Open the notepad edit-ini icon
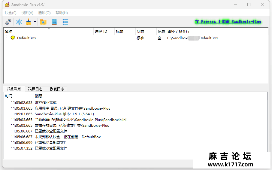The height and width of the screenshot is (170, 272). (x=54, y=22)
